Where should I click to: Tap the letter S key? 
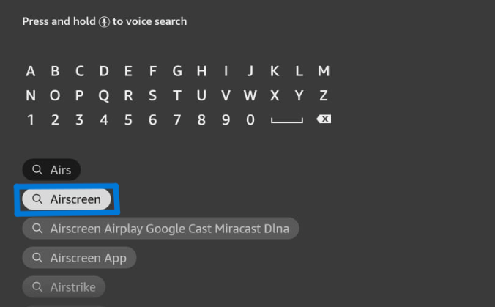pyautogui.click(x=152, y=95)
